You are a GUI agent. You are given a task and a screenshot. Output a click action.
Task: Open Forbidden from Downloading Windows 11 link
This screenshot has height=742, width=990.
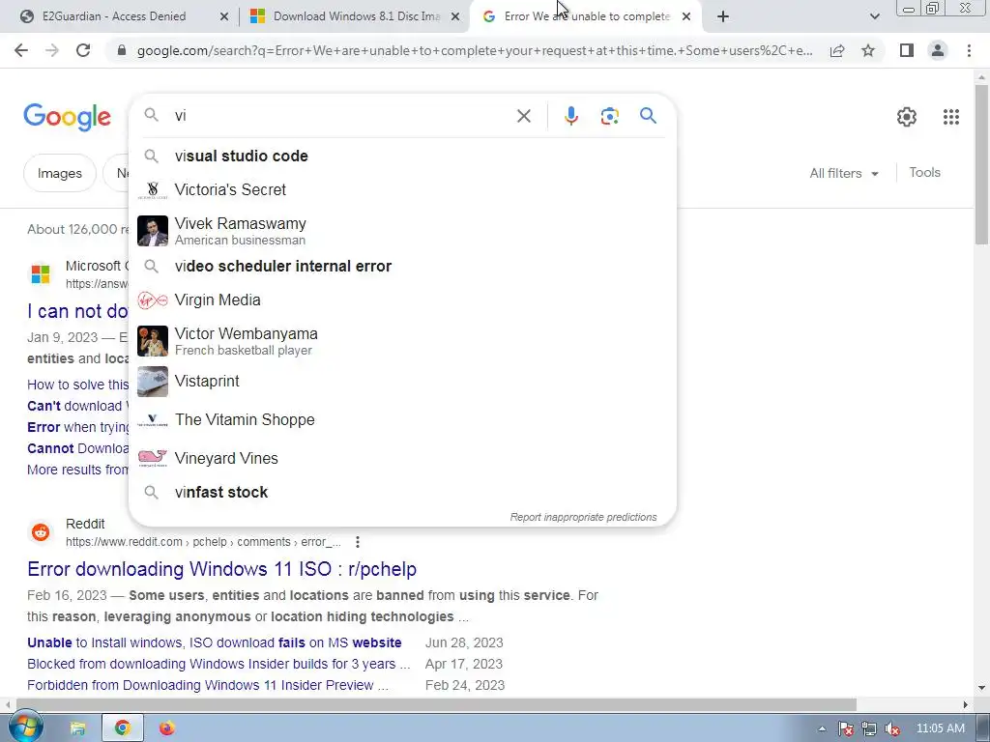(208, 685)
